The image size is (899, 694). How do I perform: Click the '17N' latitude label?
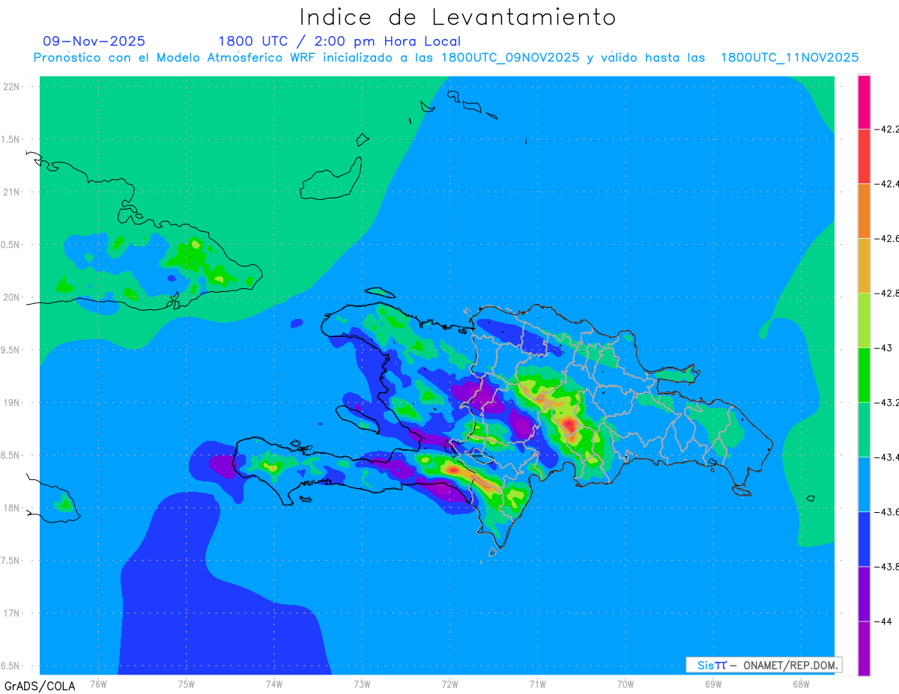point(11,613)
